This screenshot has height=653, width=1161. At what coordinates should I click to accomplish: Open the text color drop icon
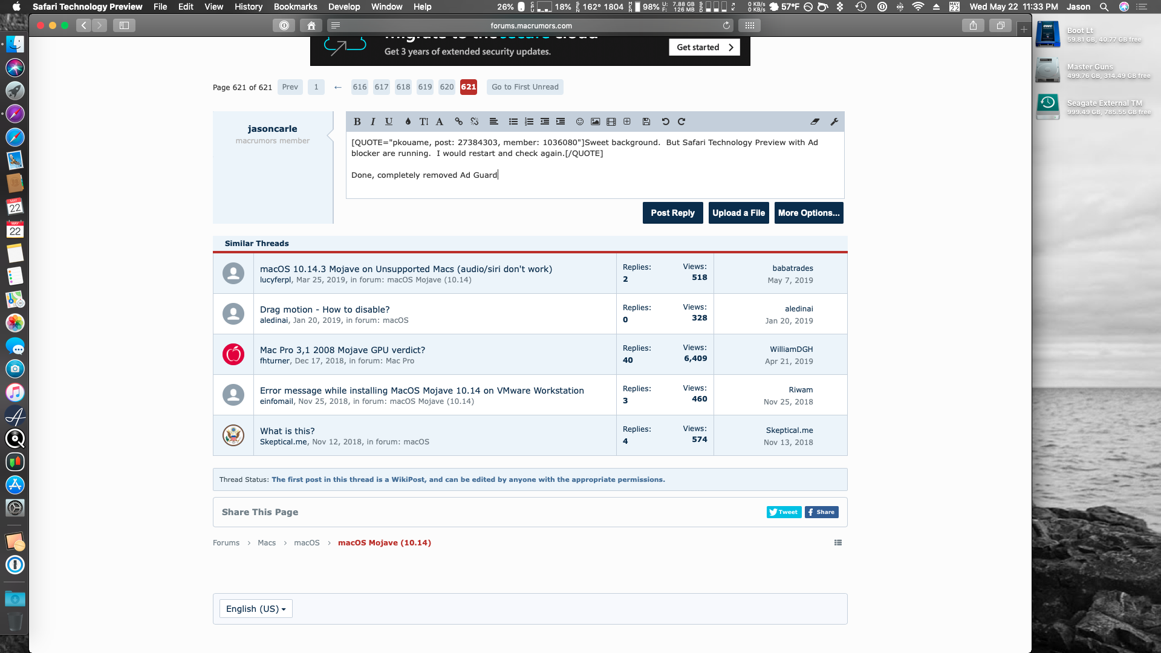point(408,122)
